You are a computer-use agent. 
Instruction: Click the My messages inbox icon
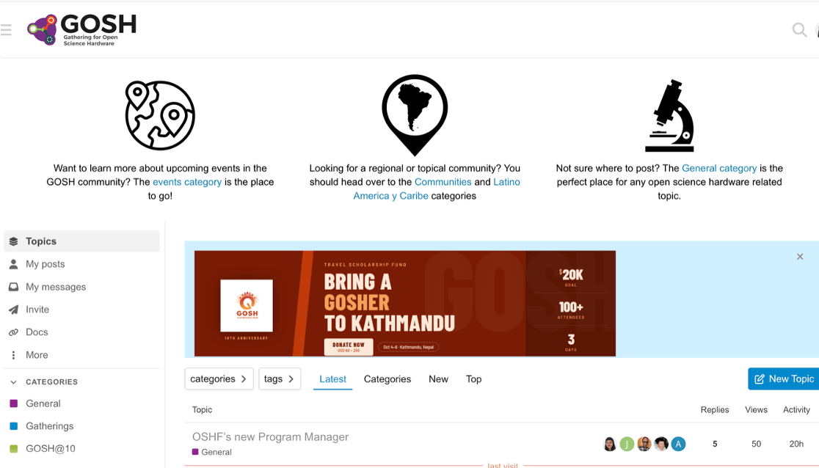coord(14,287)
